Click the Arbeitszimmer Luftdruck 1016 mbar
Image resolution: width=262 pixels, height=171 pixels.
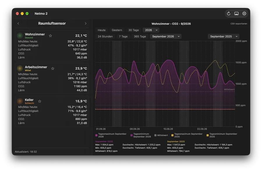[80, 82]
